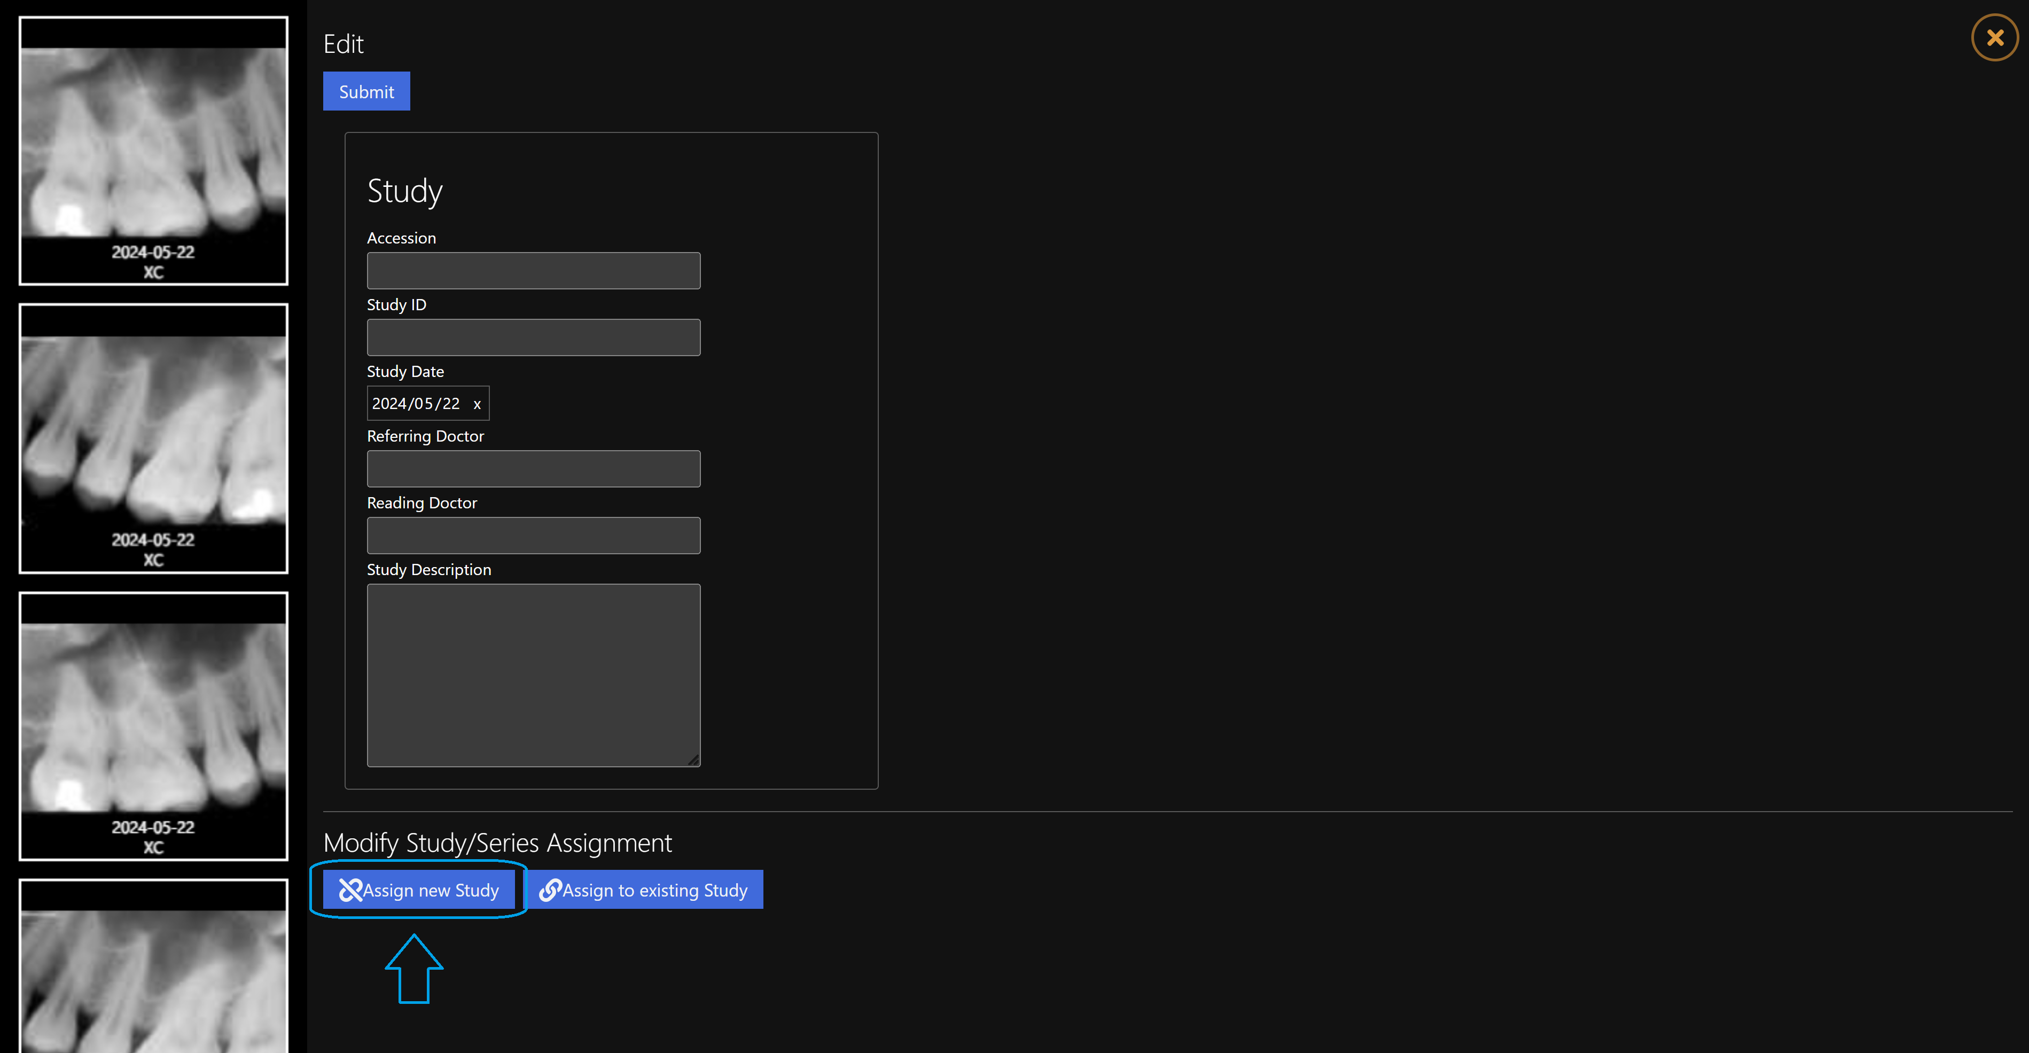Screen dimensions: 2029x1053
Task: Focus the Referring Doctor field
Action: [x=533, y=469]
